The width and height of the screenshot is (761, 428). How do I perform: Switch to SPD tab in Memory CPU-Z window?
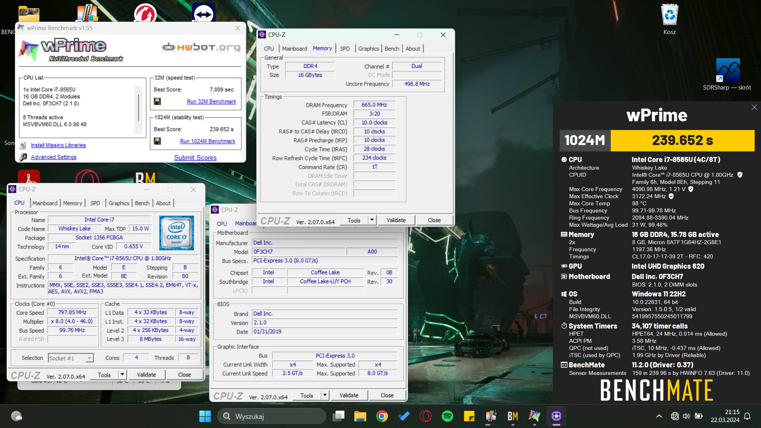coord(345,49)
